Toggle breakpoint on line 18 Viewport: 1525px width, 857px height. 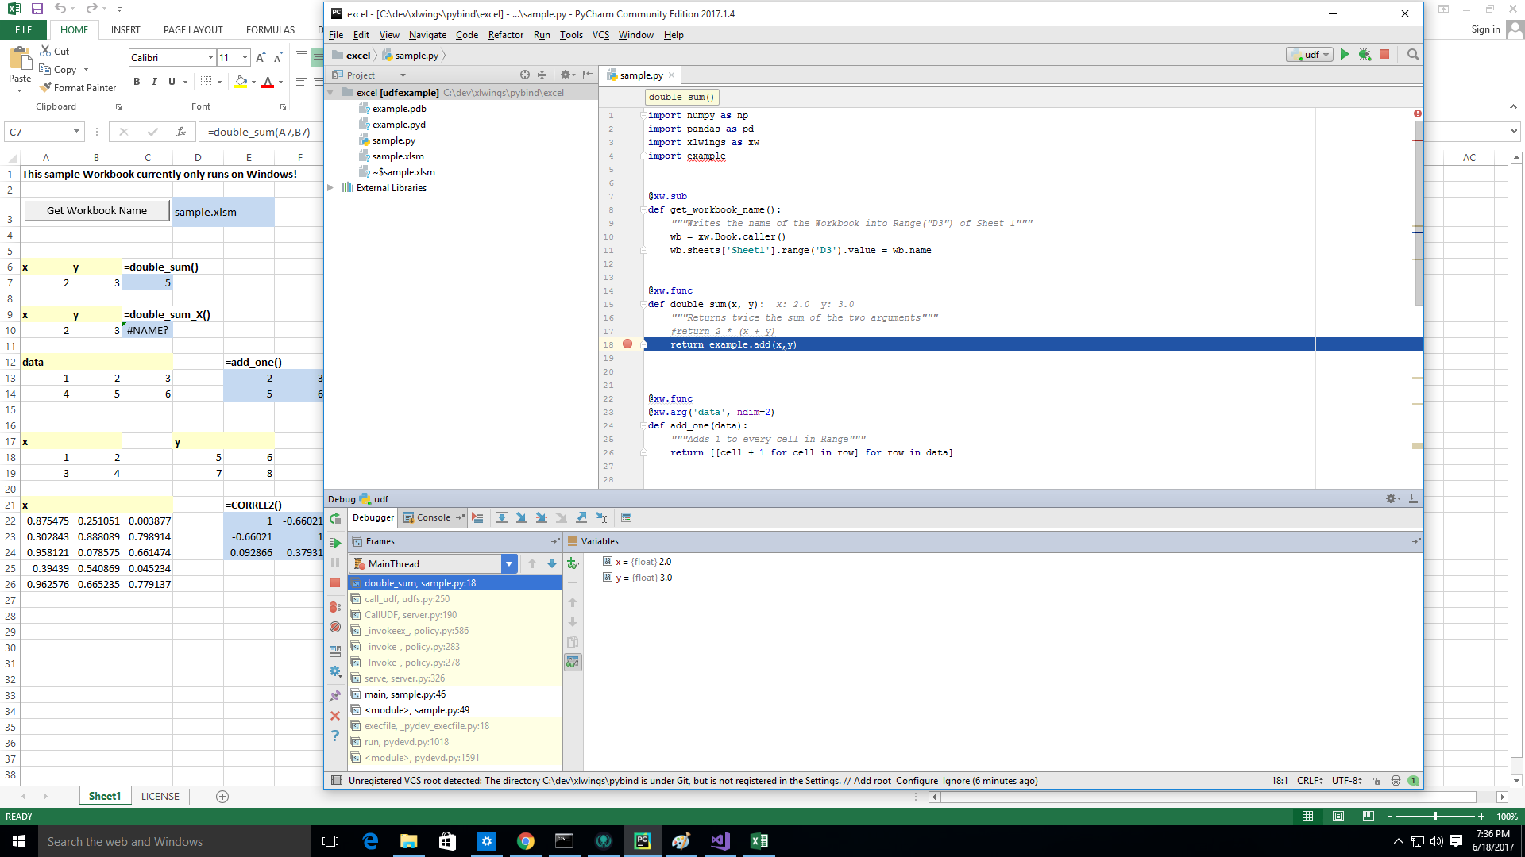[627, 344]
